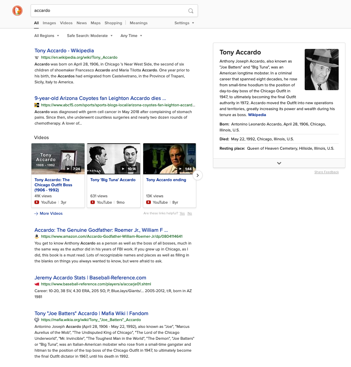Switch to the Shopping tab
351x367 pixels.
point(113,23)
